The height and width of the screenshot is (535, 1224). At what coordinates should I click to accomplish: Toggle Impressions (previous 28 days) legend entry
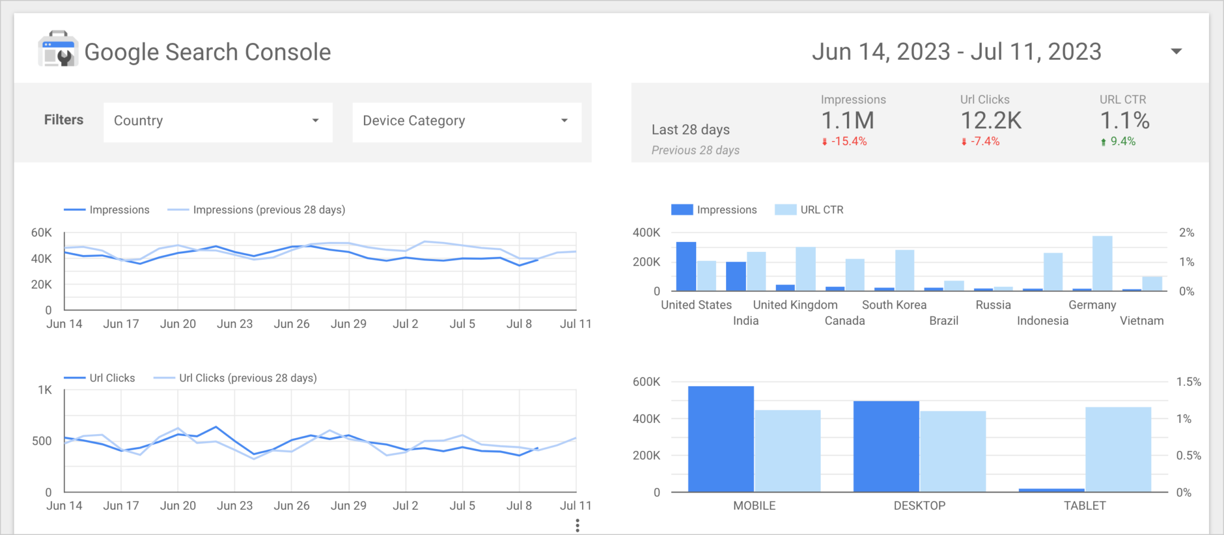coord(256,210)
